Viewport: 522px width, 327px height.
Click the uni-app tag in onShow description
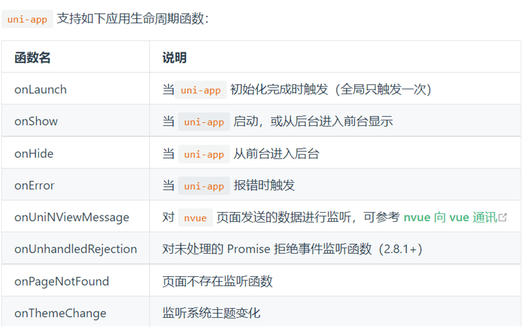click(x=204, y=122)
